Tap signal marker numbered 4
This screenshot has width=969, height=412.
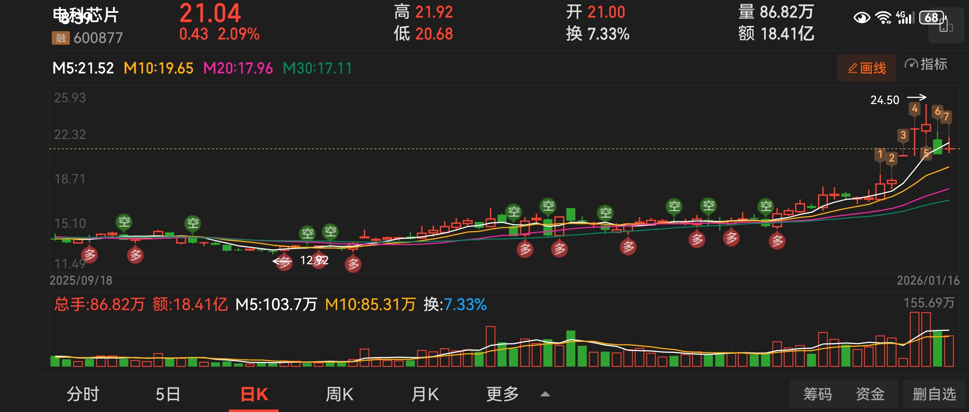click(x=914, y=109)
